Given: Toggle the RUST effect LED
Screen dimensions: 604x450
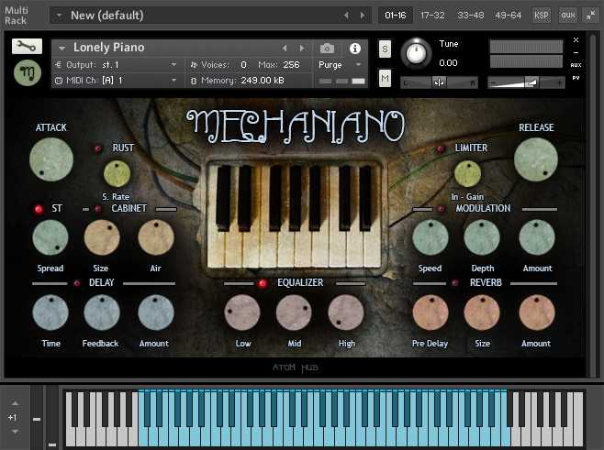Looking at the screenshot, I should (x=98, y=148).
